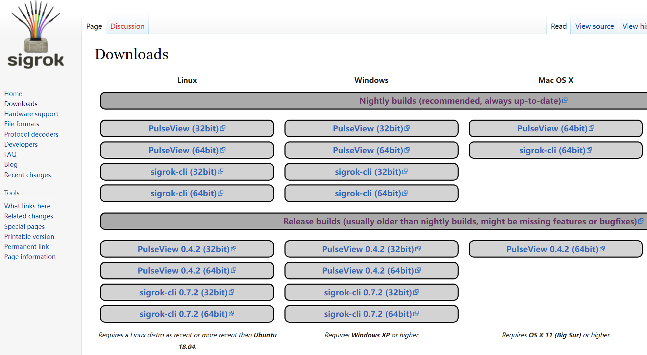The image size is (647, 355).
Task: Go to Home in sidebar
Action: pyautogui.click(x=13, y=94)
